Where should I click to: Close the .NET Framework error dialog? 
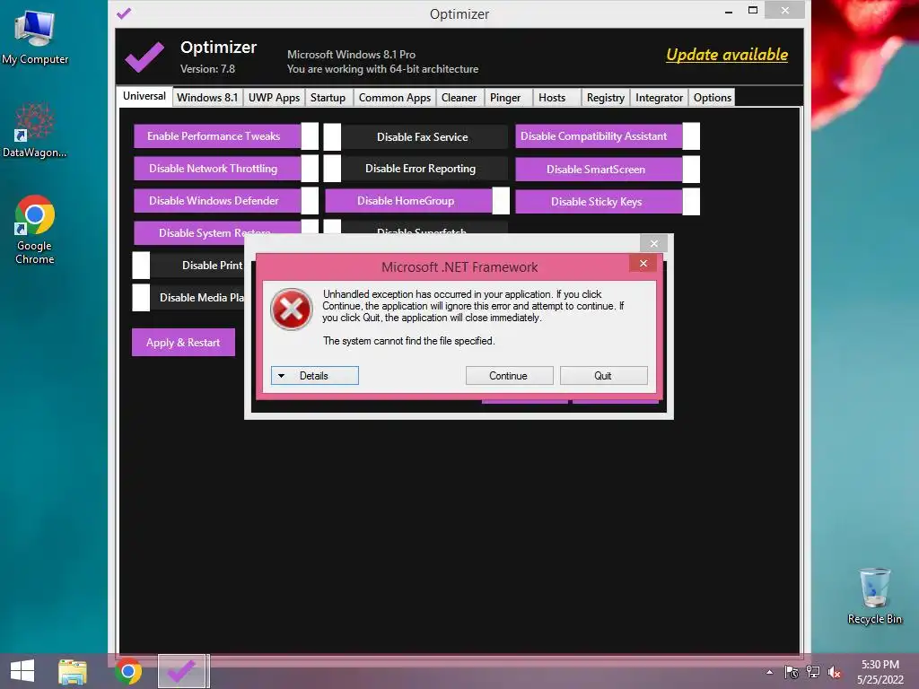pyautogui.click(x=643, y=264)
